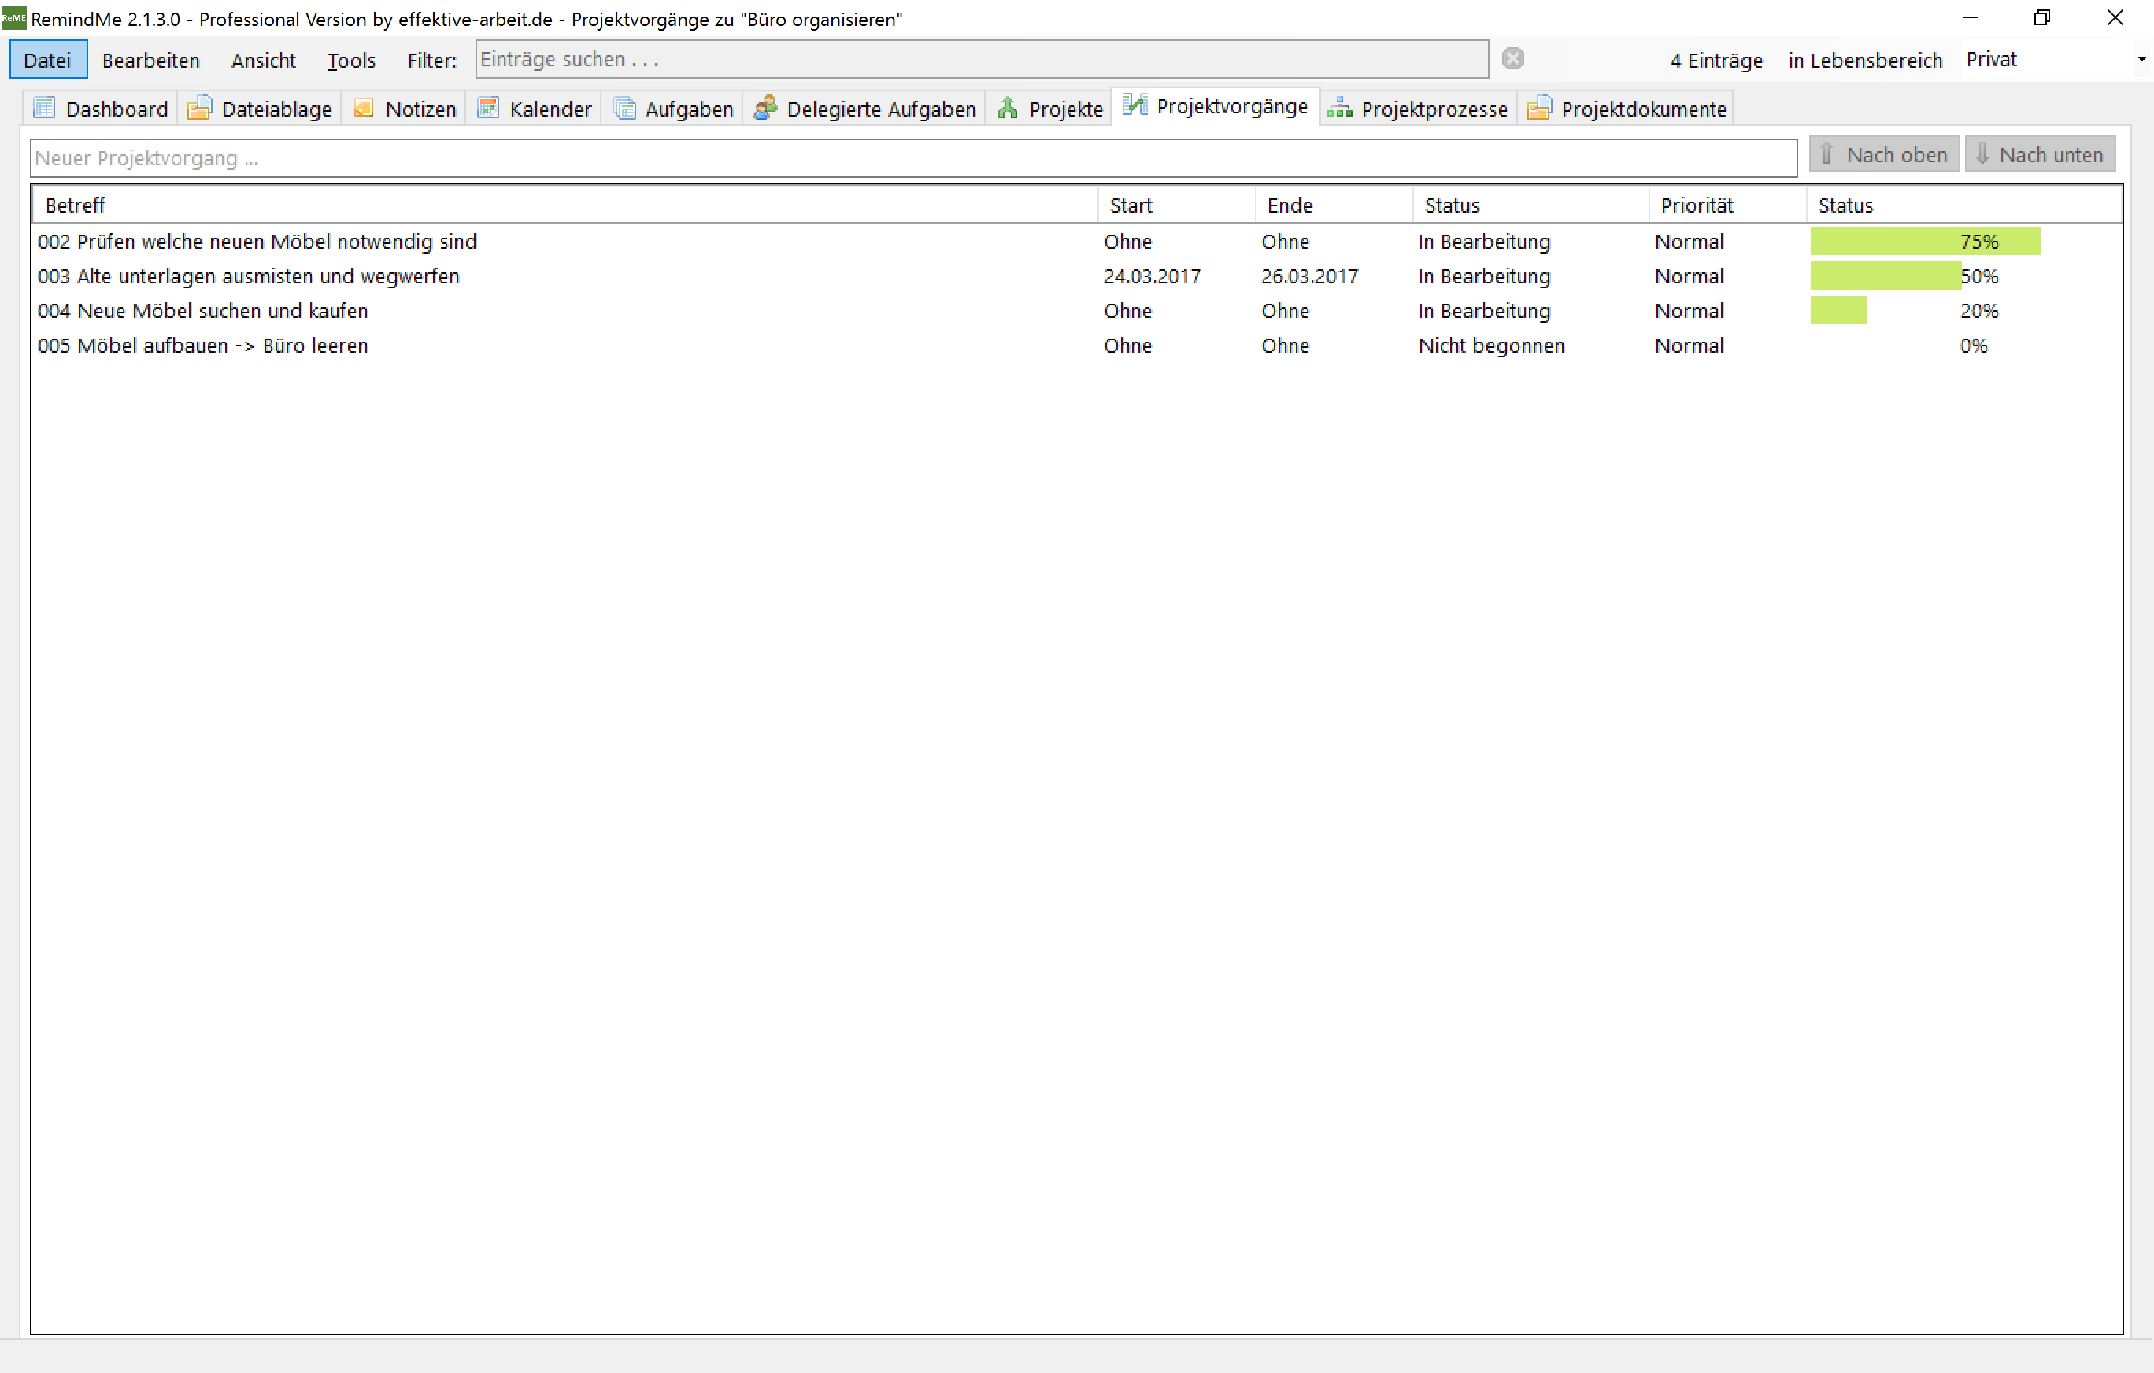The image size is (2154, 1373).
Task: Select row 002 Prüfen welche neuen Möbel
Action: [x=1077, y=242]
